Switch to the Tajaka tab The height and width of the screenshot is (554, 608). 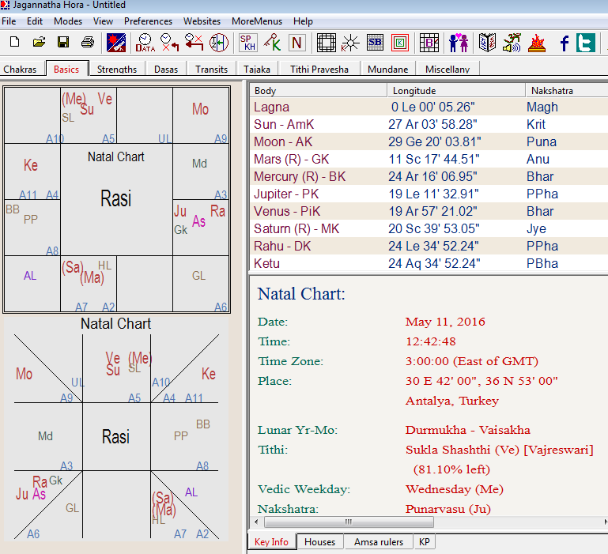257,69
